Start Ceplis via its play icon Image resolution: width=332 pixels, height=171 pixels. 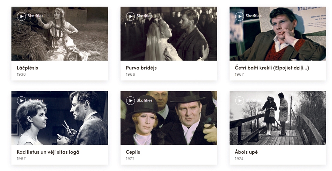point(131,100)
